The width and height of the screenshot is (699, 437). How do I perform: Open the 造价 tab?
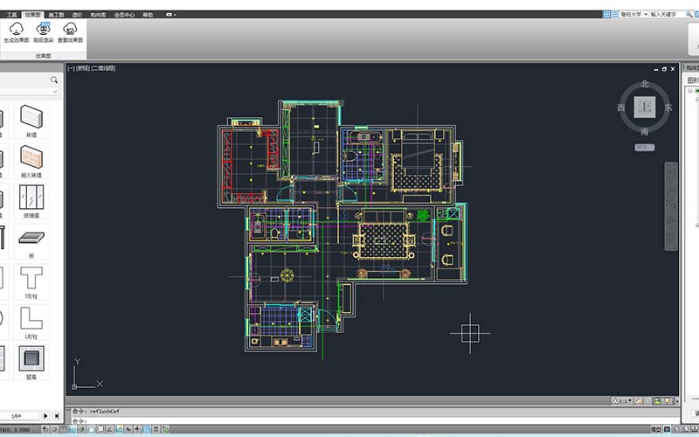point(77,15)
